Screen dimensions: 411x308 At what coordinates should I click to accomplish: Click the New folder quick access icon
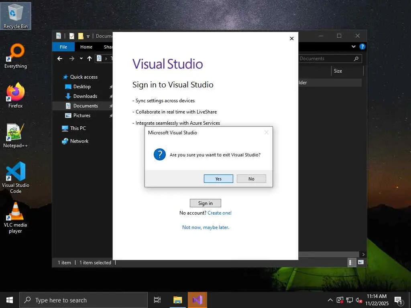(81, 36)
